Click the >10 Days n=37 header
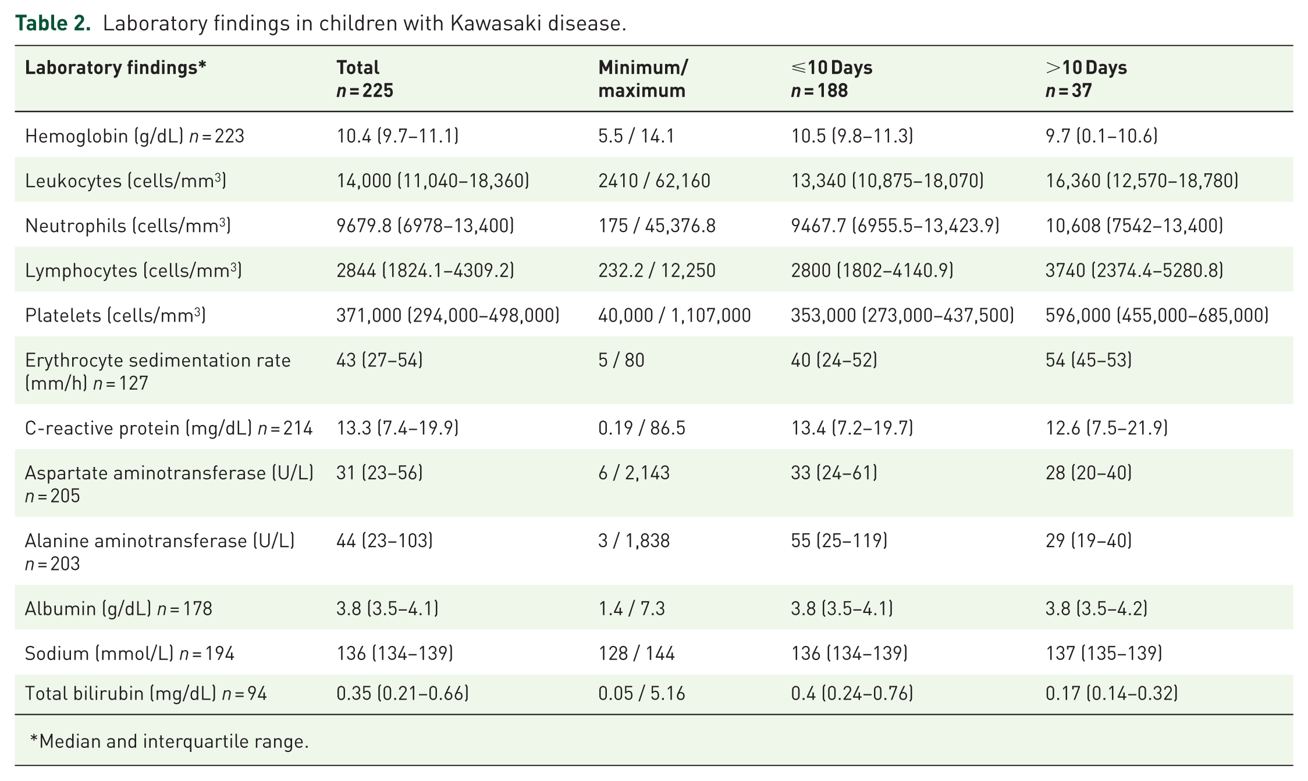 [1086, 79]
